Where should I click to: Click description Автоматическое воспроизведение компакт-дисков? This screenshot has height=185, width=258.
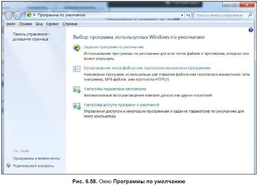tap(148, 95)
